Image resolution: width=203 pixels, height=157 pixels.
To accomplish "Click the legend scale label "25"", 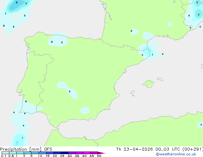I will point(62,156).
